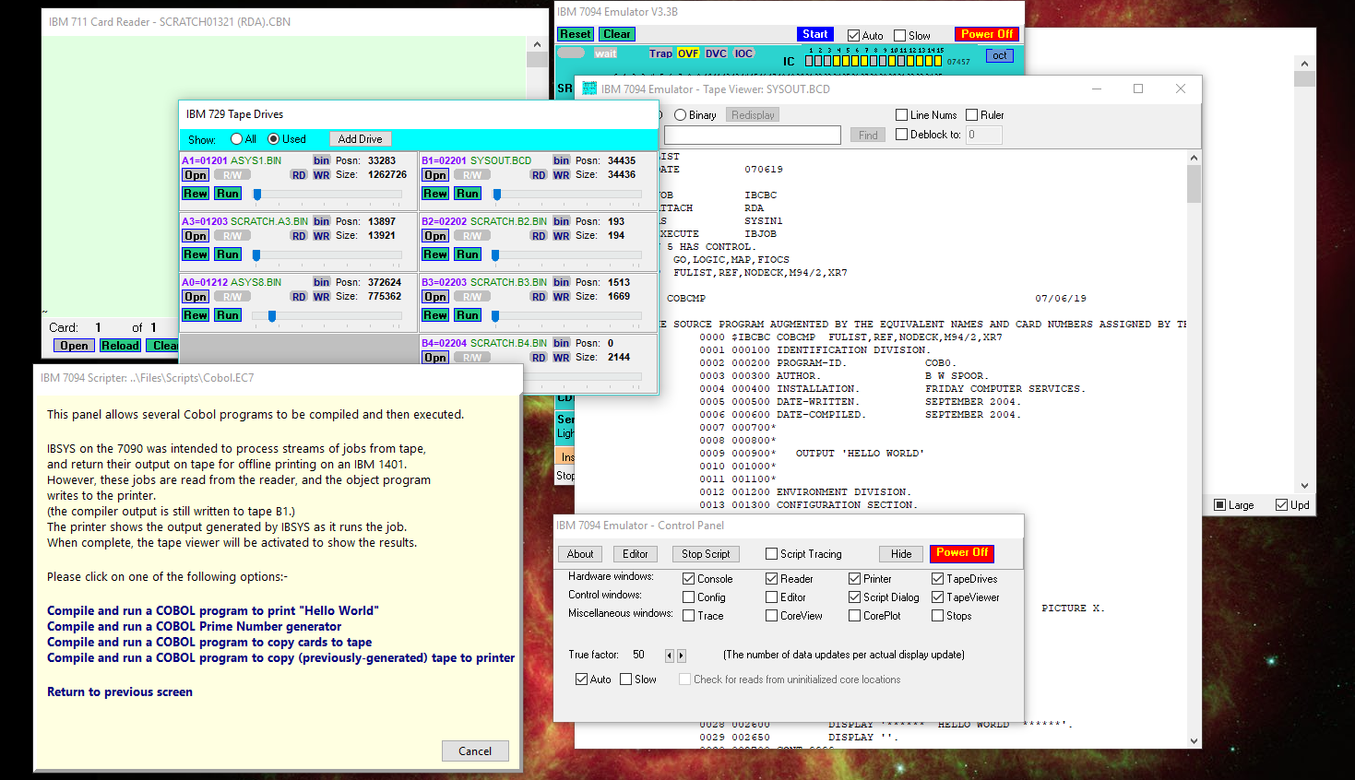
Task: Click Run on drive A3 SCRATCH.A3.BIN
Action: click(228, 254)
